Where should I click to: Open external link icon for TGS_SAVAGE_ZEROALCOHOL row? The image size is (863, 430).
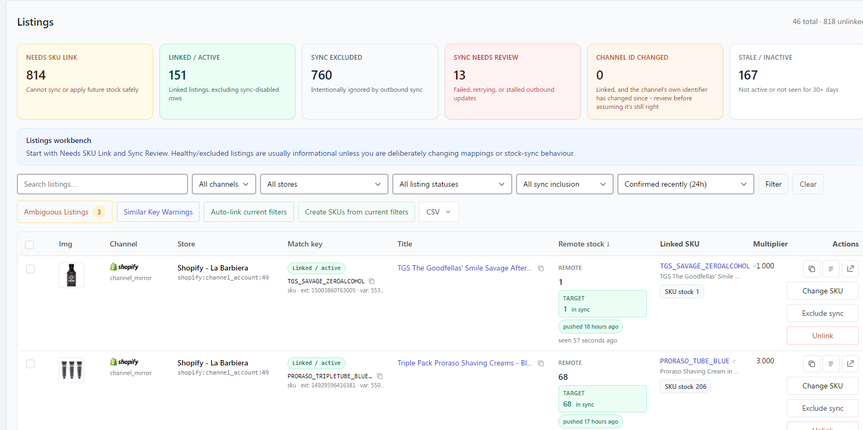pyautogui.click(x=850, y=269)
